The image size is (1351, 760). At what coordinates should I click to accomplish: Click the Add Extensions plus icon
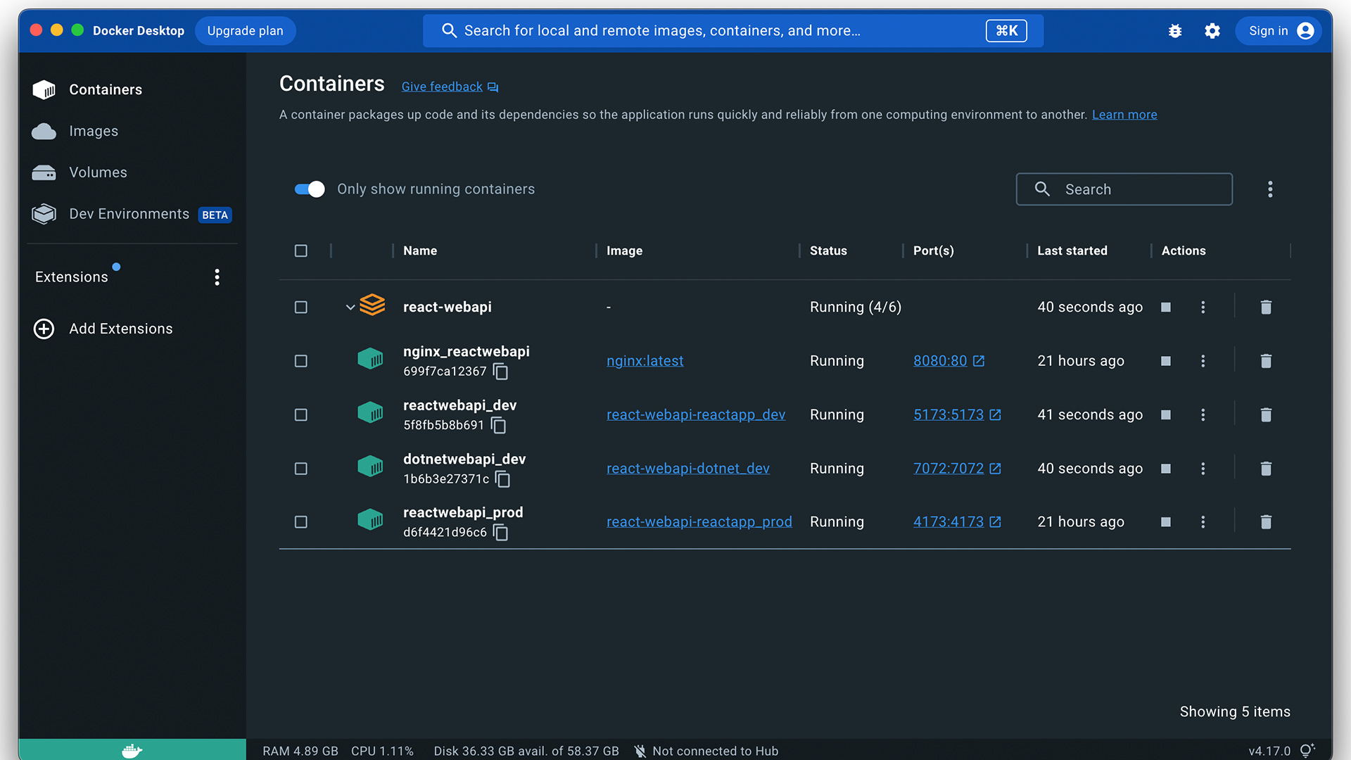44,329
